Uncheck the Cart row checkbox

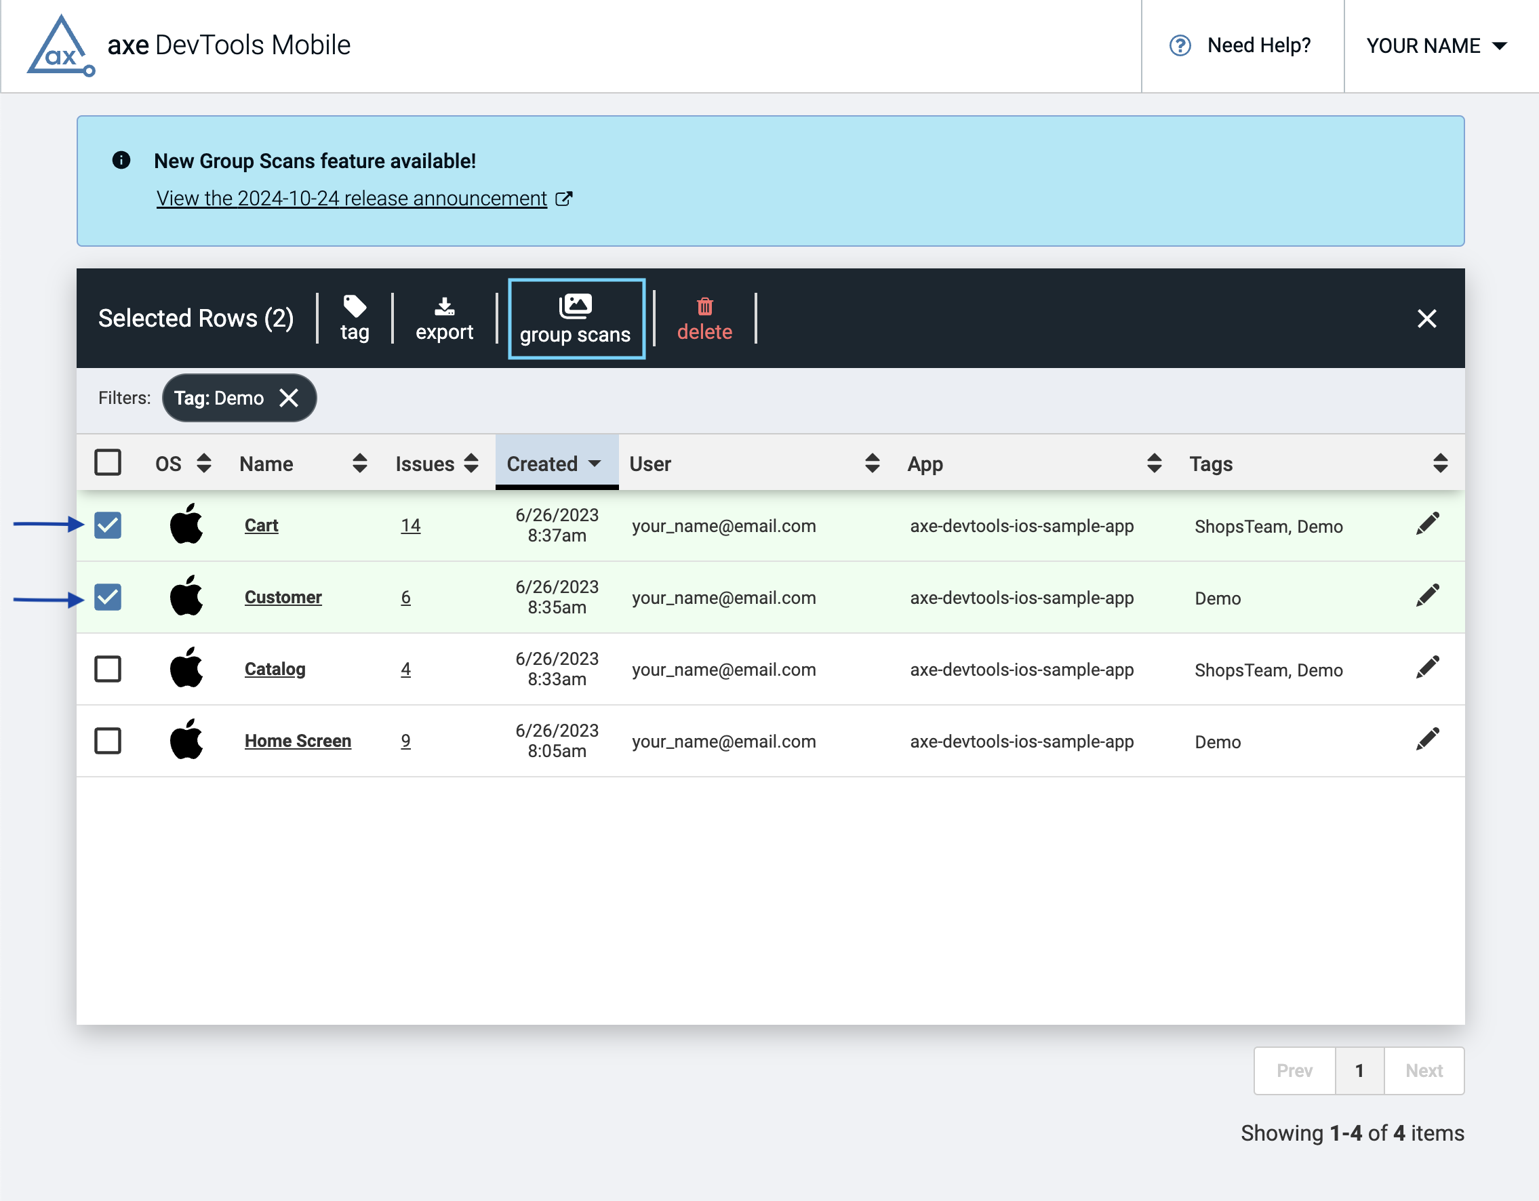click(x=108, y=525)
